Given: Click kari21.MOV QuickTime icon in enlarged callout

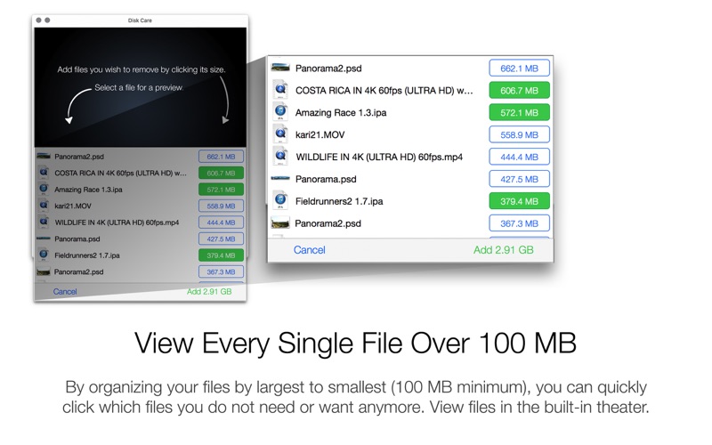Looking at the screenshot, I should (x=280, y=134).
